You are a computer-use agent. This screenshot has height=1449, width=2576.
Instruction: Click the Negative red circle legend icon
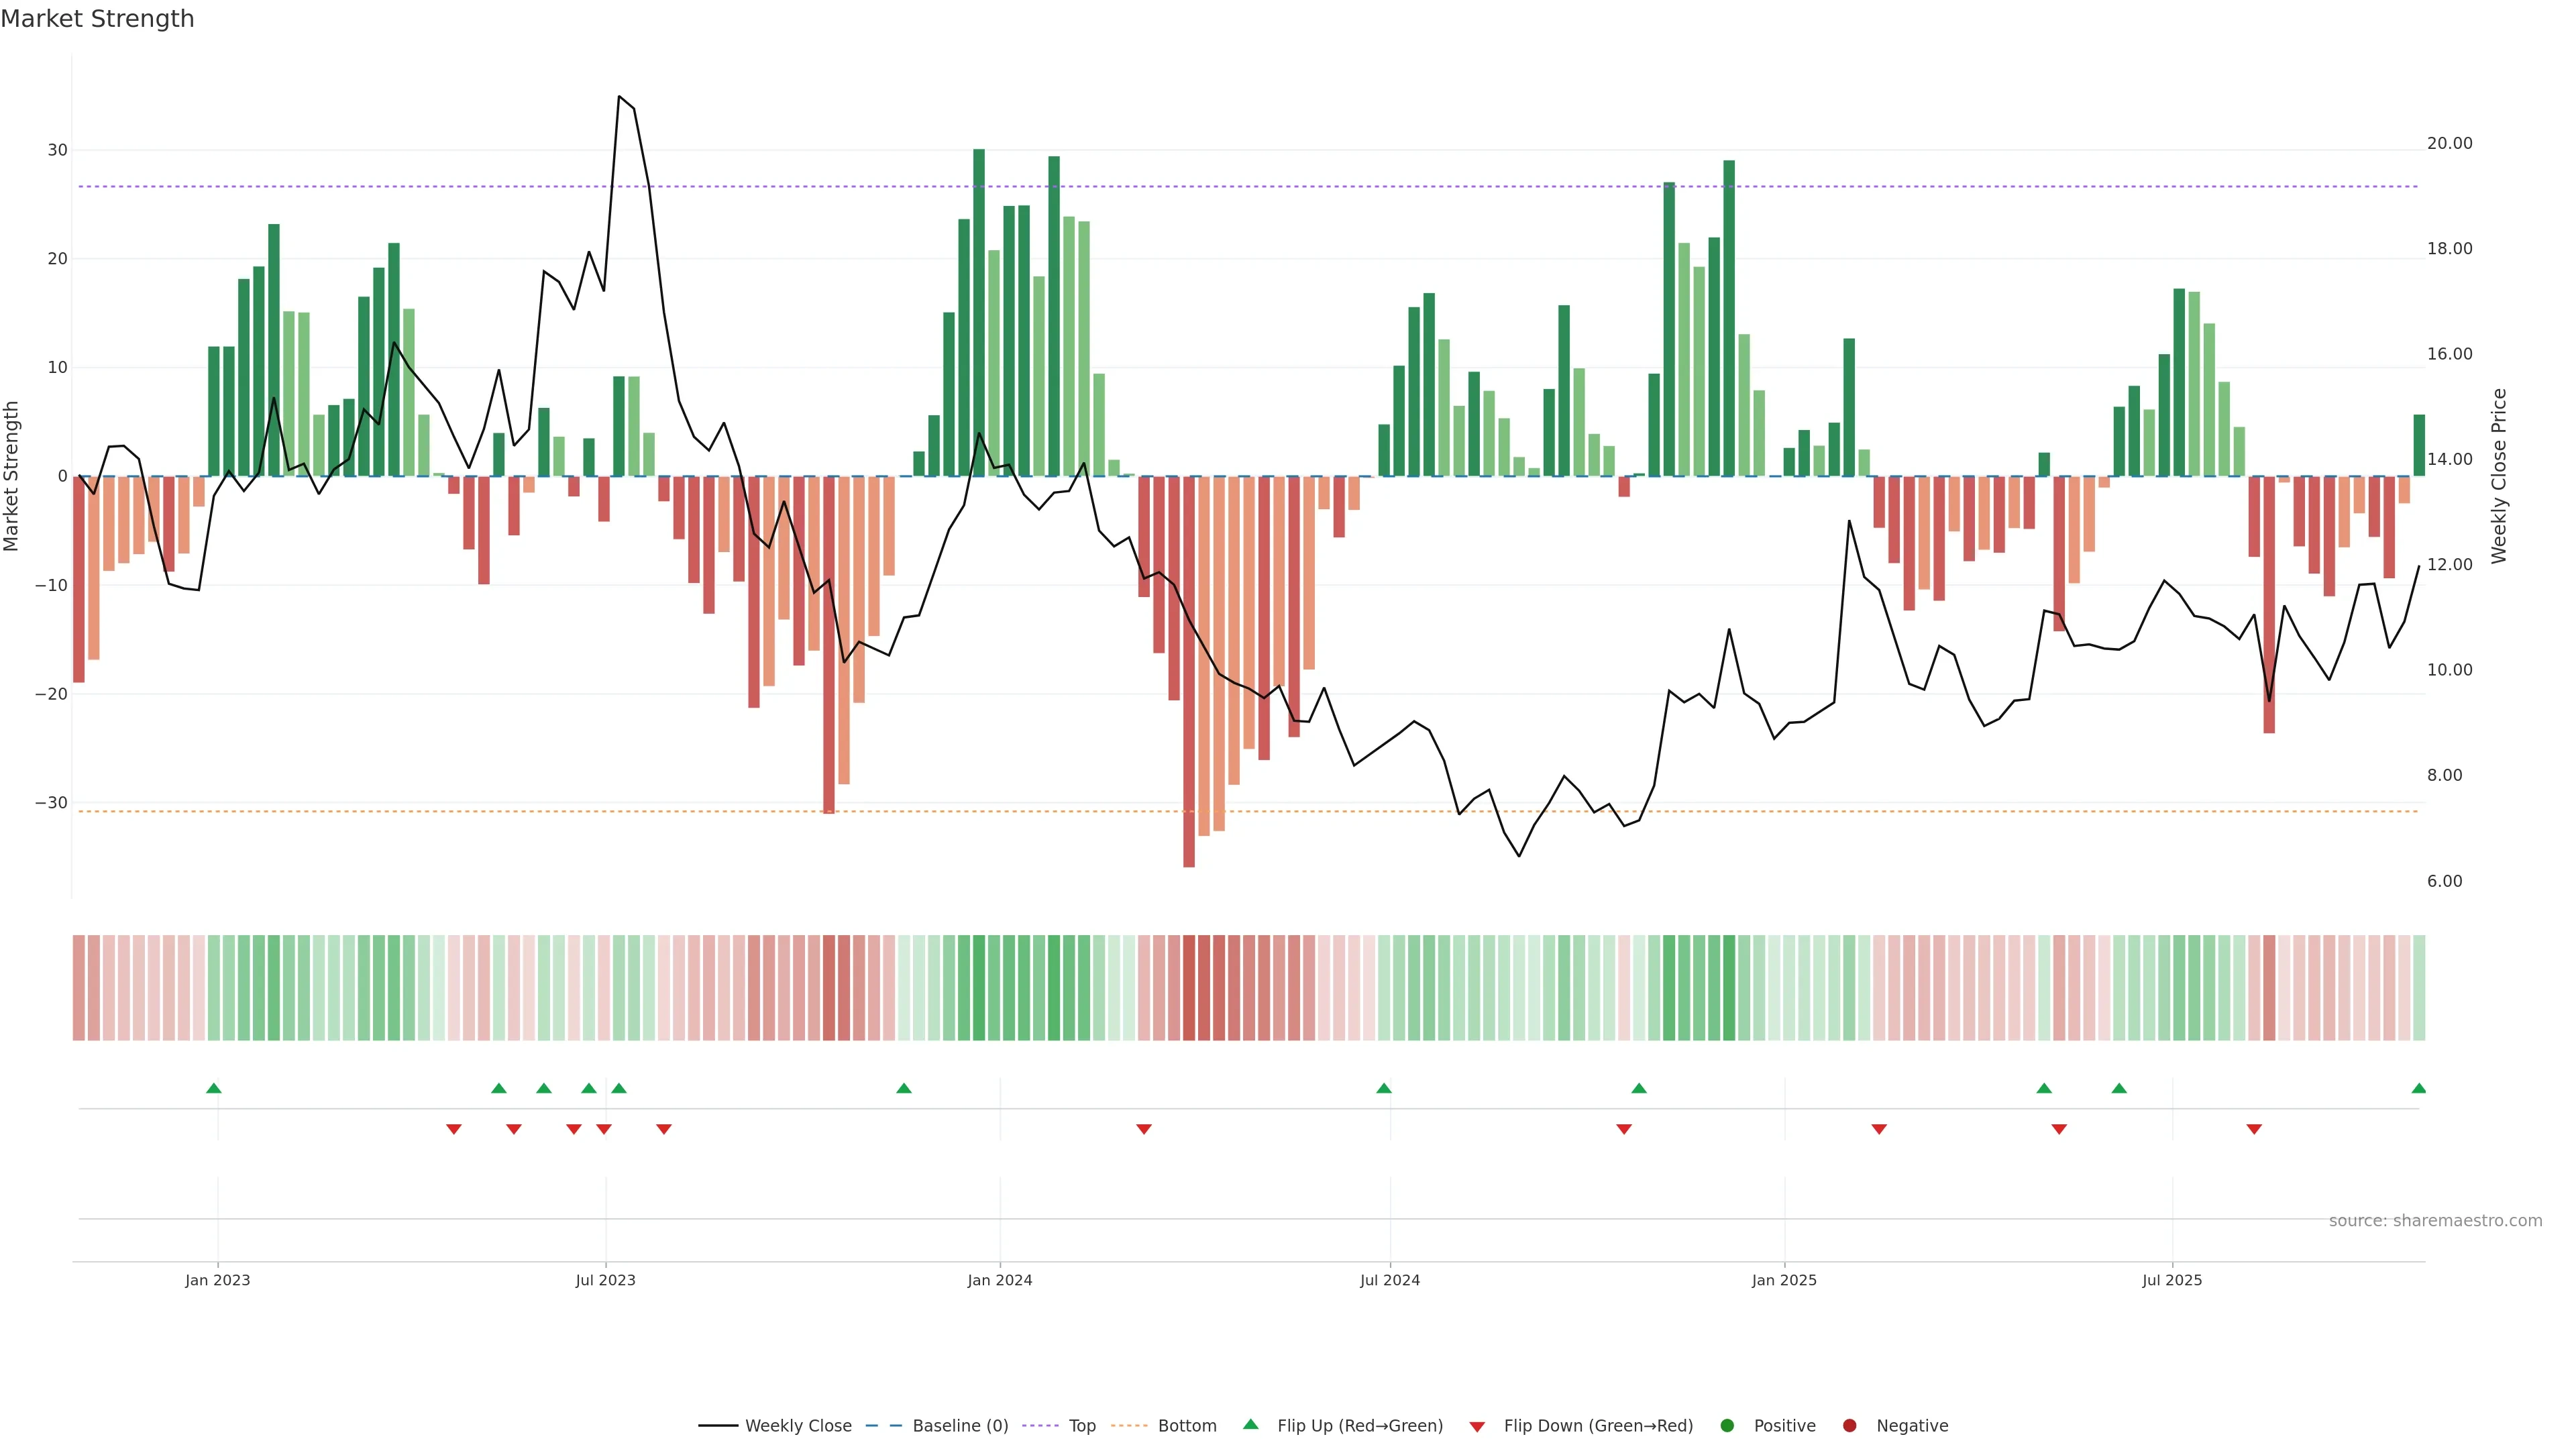point(1849,1425)
